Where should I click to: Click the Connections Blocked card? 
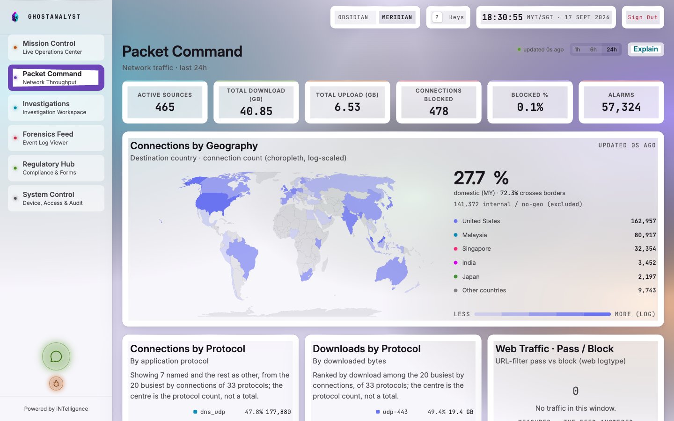[x=439, y=102]
